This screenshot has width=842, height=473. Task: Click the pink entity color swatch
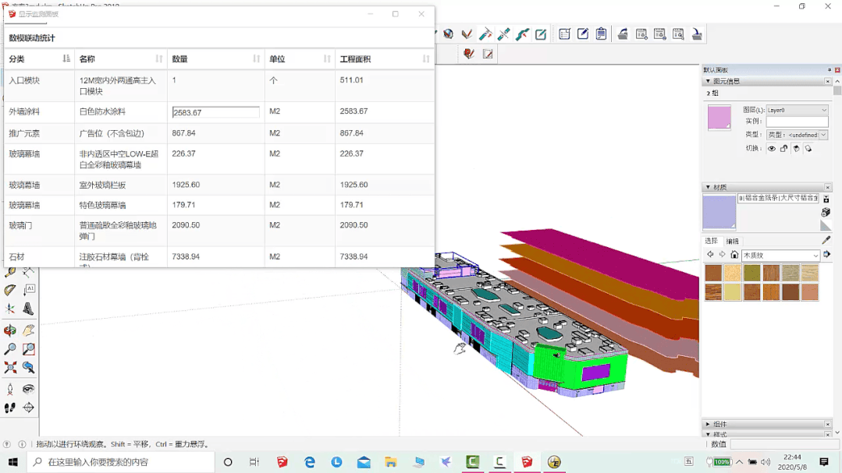(719, 118)
